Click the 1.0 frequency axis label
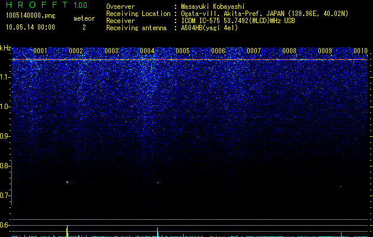The height and width of the screenshot is (237, 373). point(5,107)
